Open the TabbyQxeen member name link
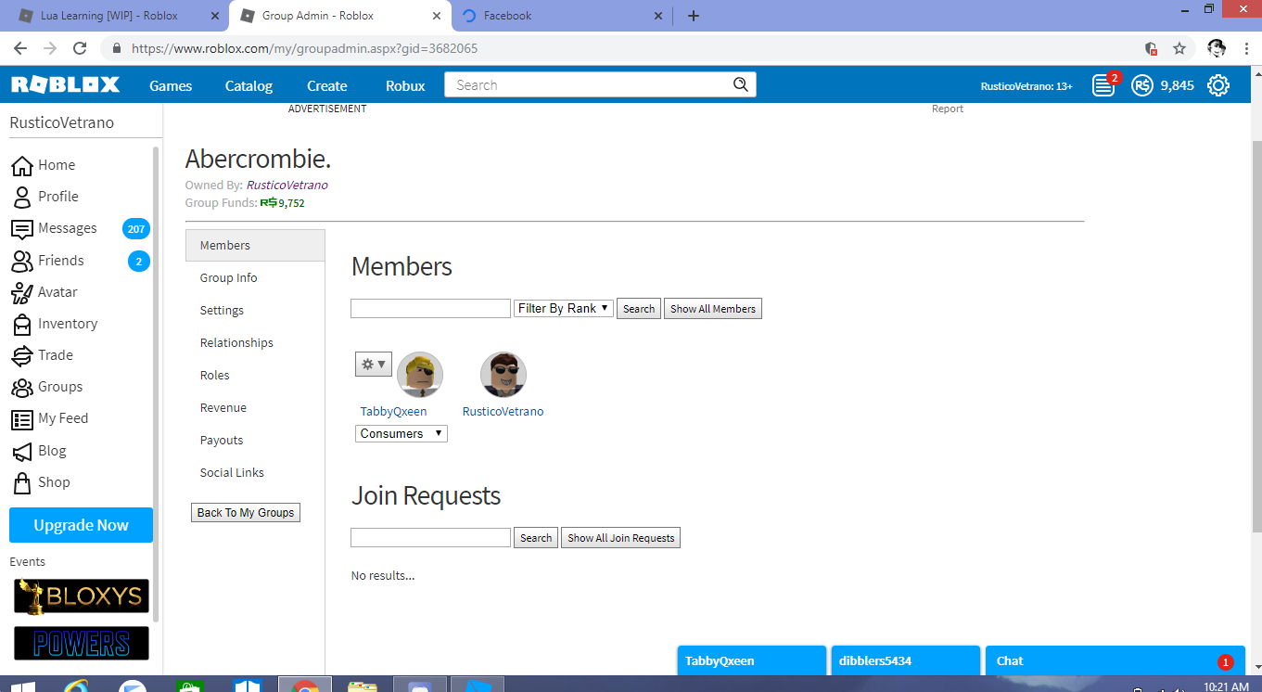The height and width of the screenshot is (692, 1262). (393, 411)
